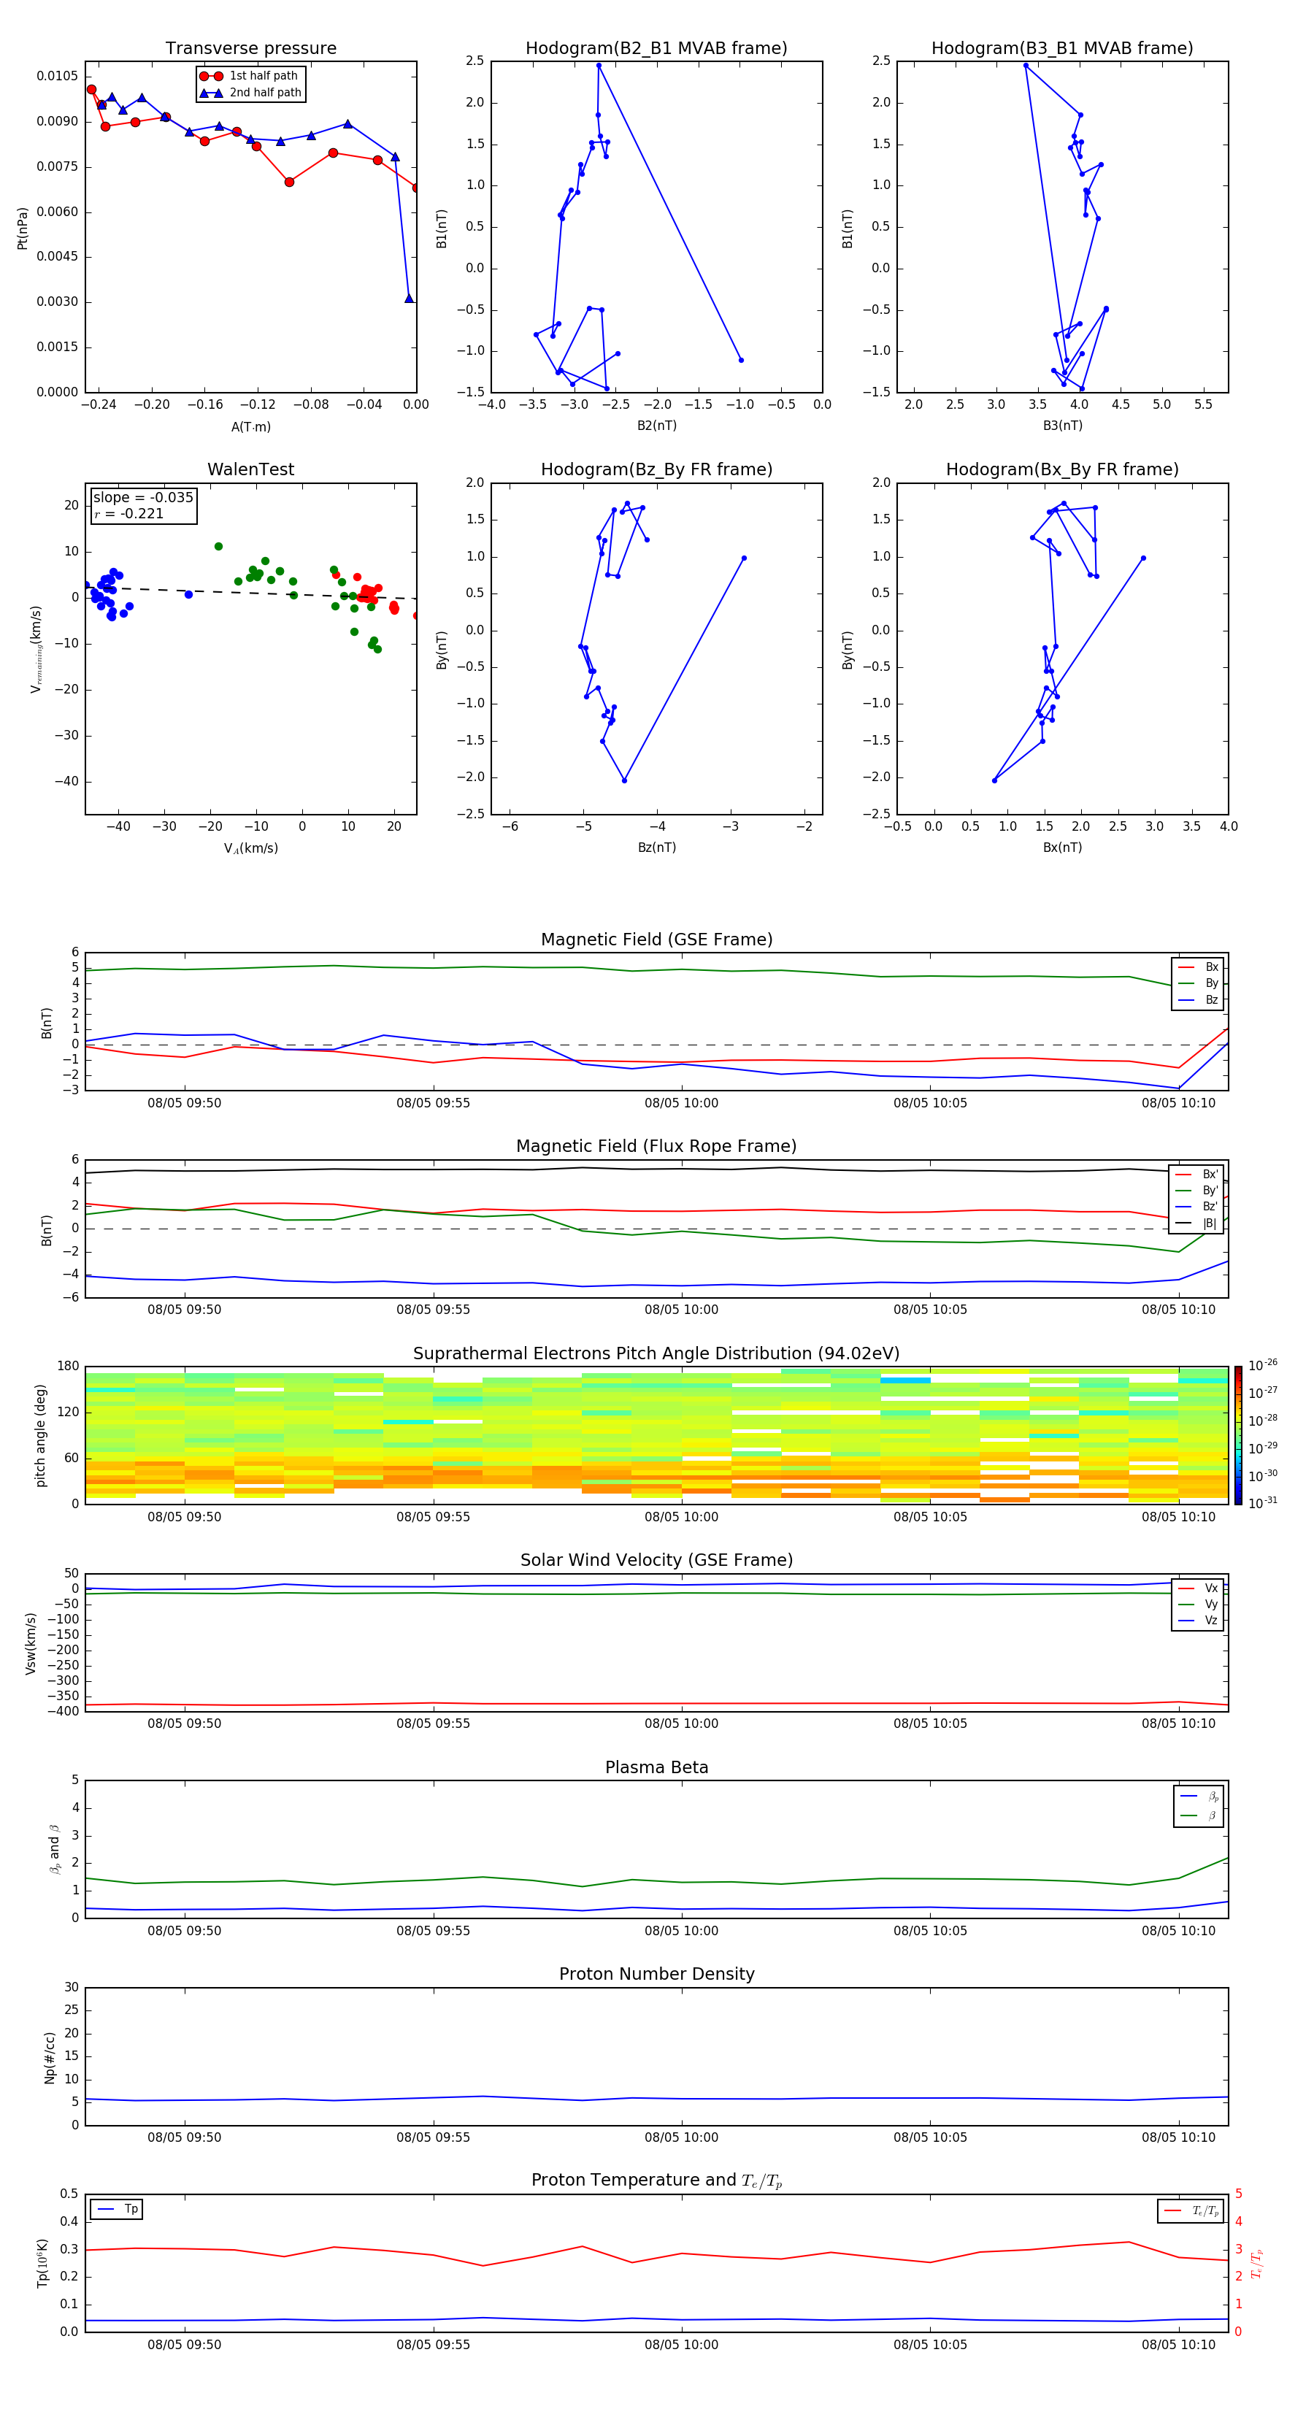Click the 'B2(nT)' x-axis label

(x=656, y=426)
